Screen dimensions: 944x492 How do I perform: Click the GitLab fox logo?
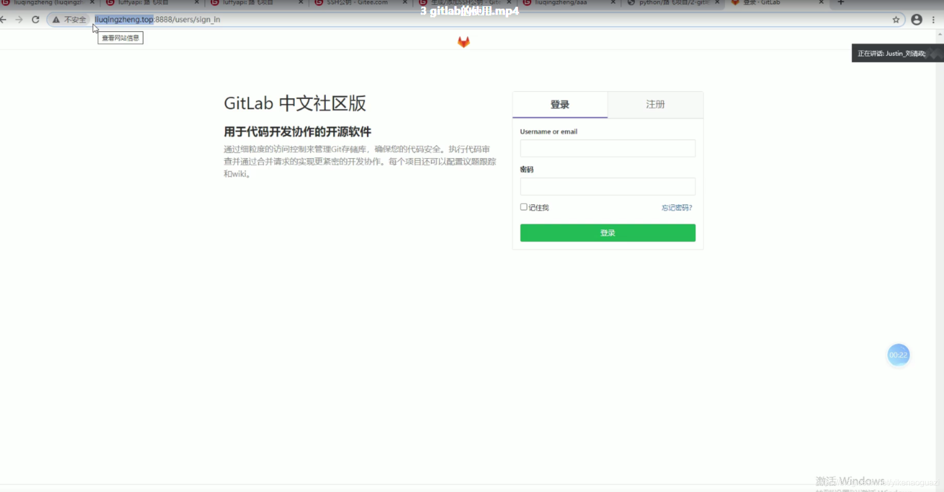pos(464,42)
